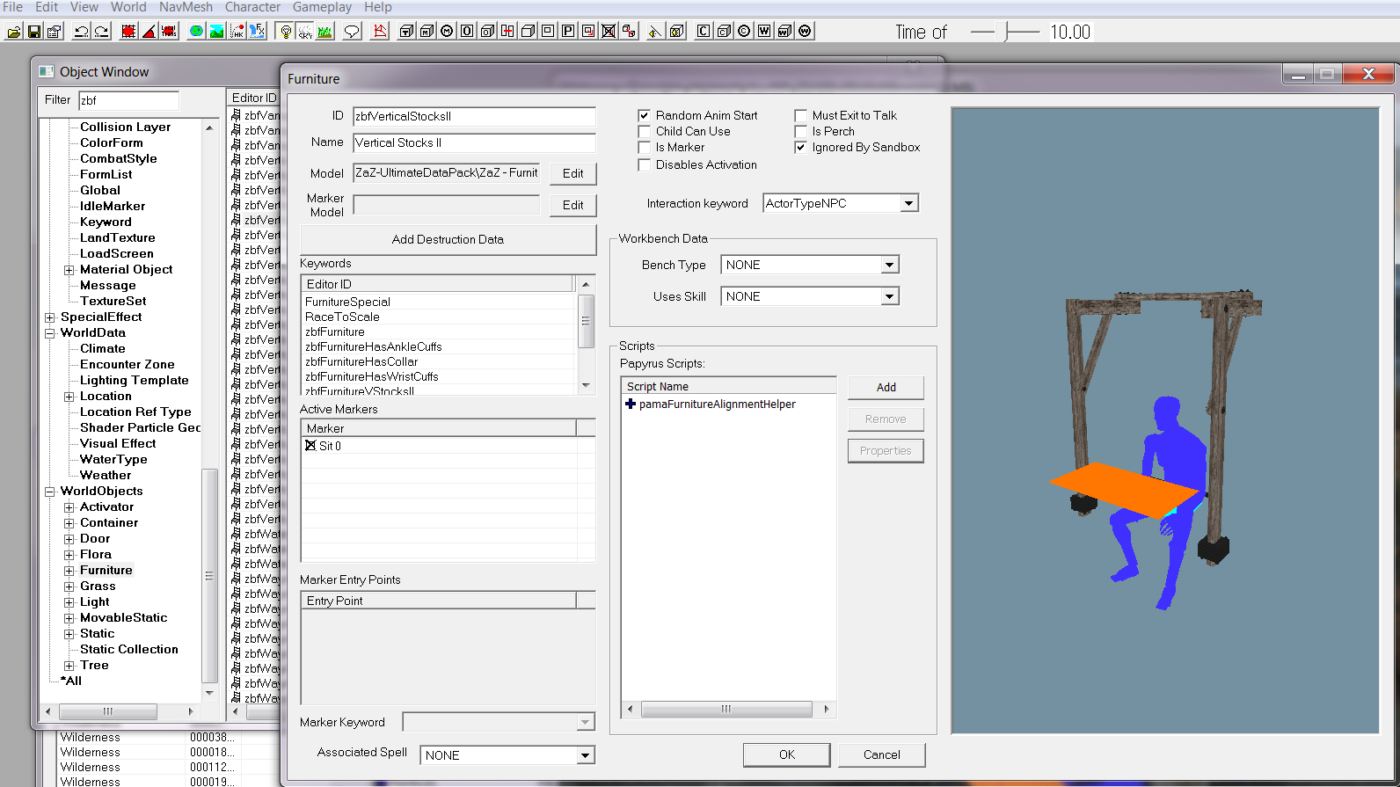Image resolution: width=1400 pixels, height=787 pixels.
Task: Toggle the snap to angle icon
Action: point(149,32)
